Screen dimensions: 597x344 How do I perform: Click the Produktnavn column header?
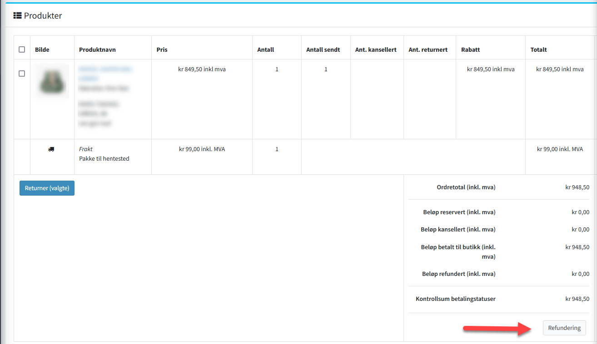[x=97, y=49]
